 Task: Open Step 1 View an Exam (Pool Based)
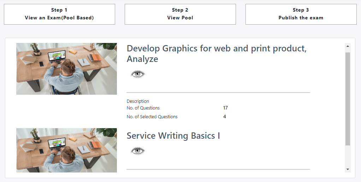(59, 14)
